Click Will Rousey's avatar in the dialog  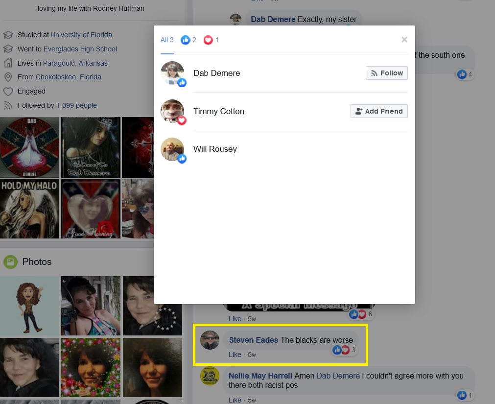[x=172, y=149]
